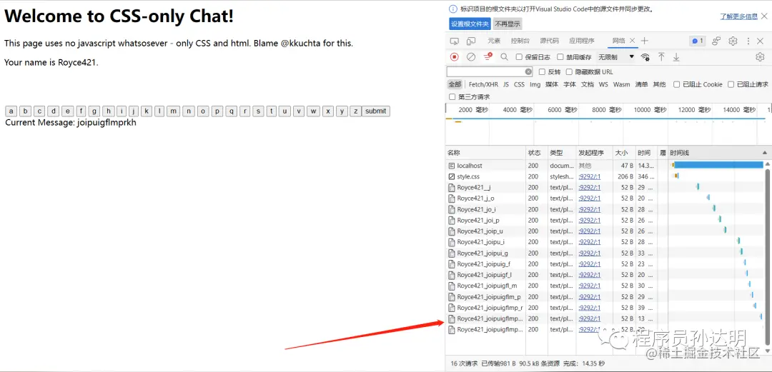772x372 pixels.
Task: Click the localhost document file icon
Action: click(452, 166)
